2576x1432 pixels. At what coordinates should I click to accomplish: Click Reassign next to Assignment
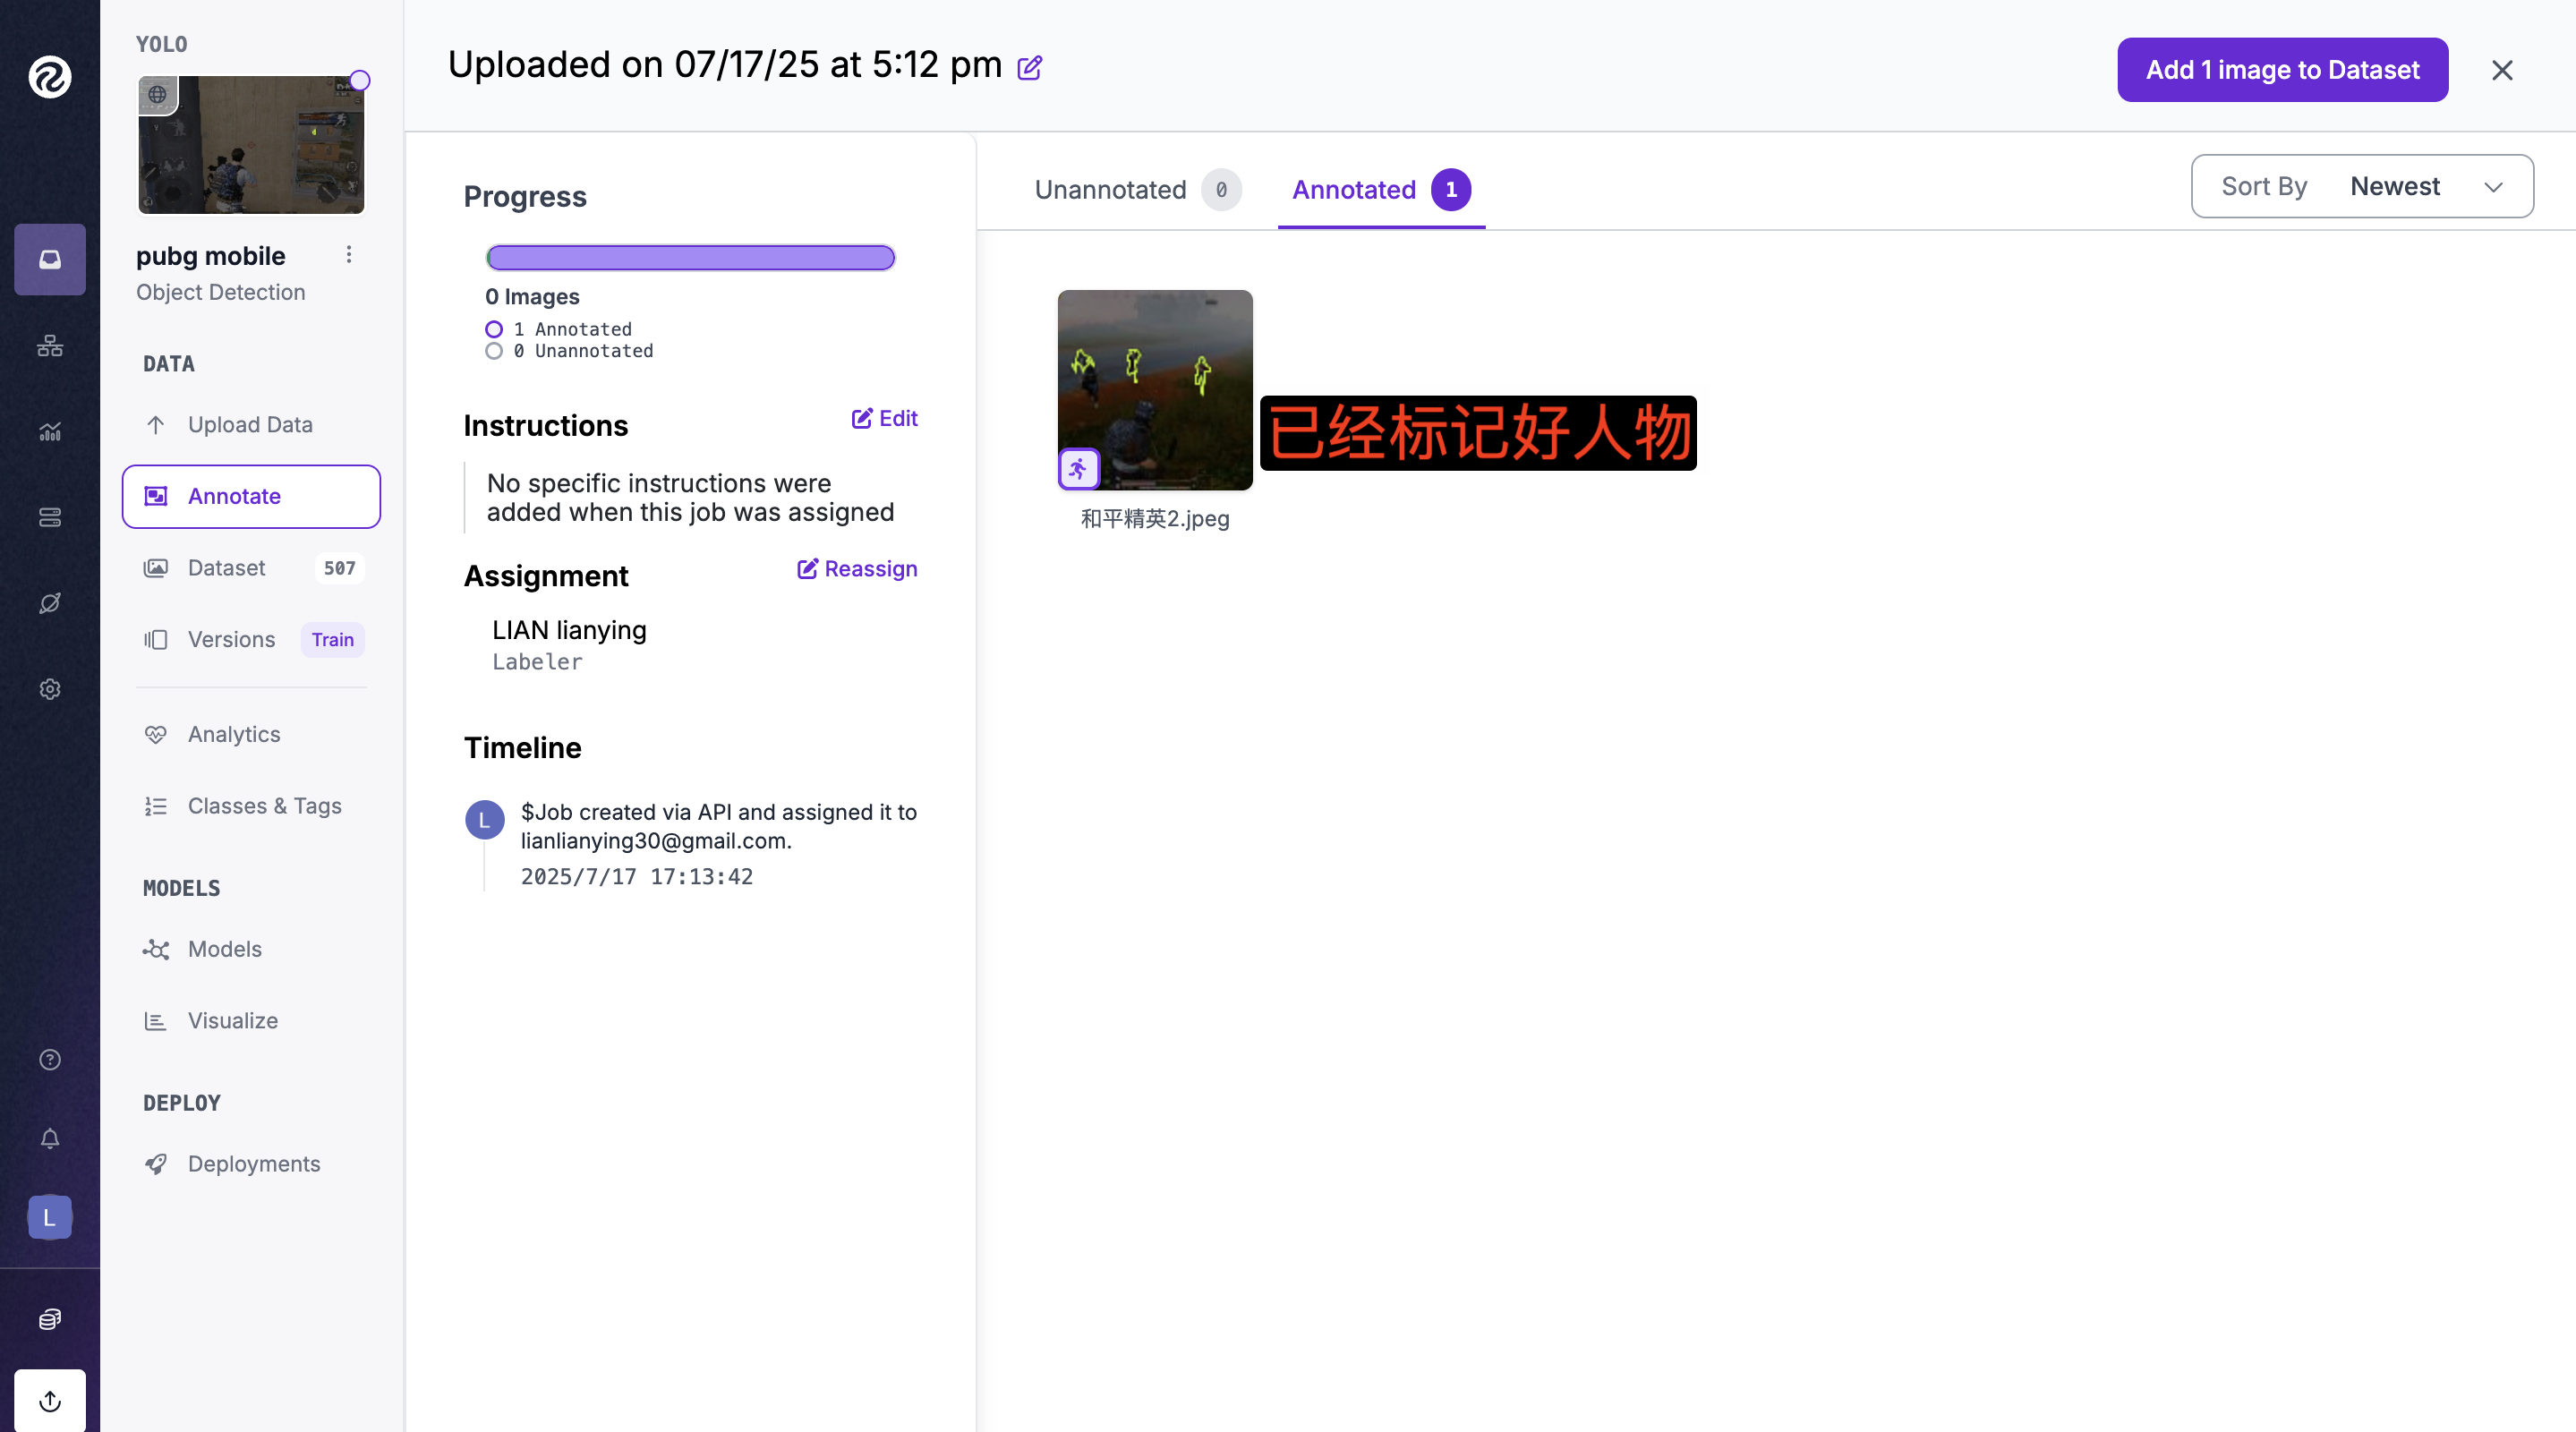[857, 569]
